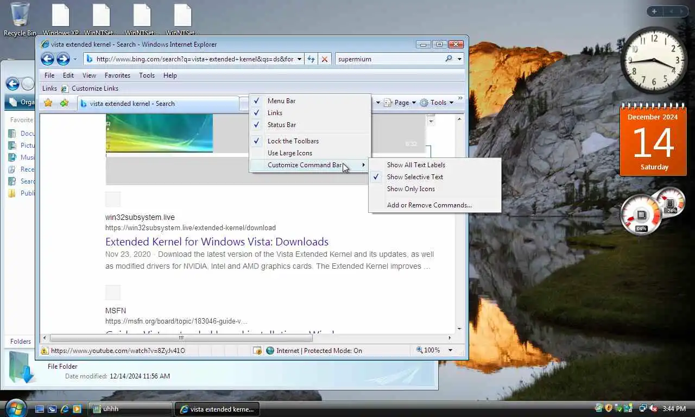Click Show Desktop in Quick Launch
The height and width of the screenshot is (417, 695).
(40, 409)
